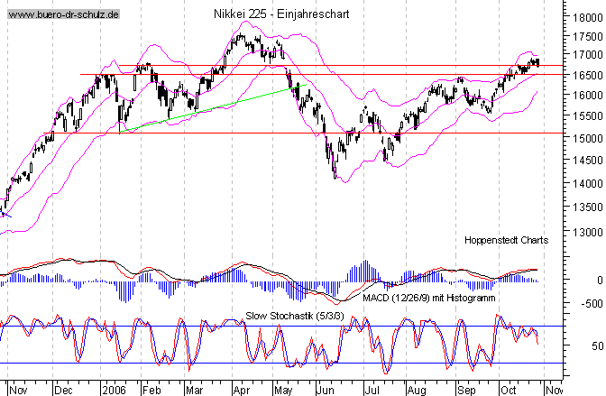Click the Sep label on time axis
The image size is (606, 396).
click(x=466, y=390)
